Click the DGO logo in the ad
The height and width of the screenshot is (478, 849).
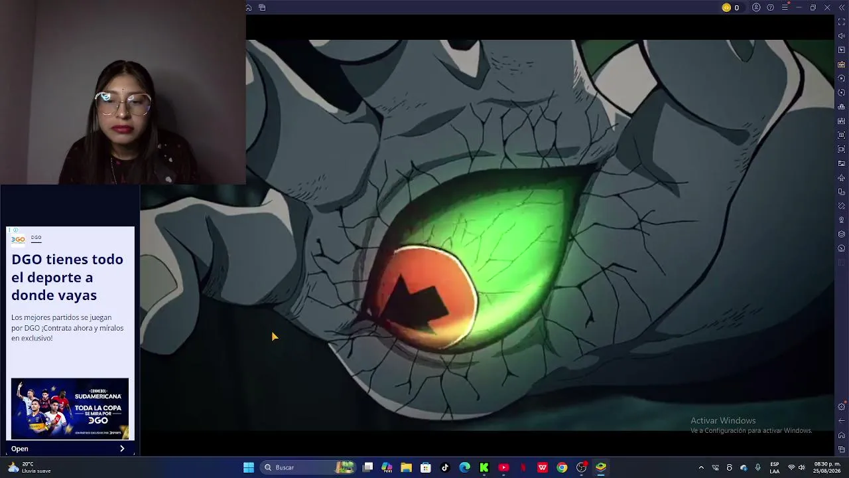[x=18, y=239]
